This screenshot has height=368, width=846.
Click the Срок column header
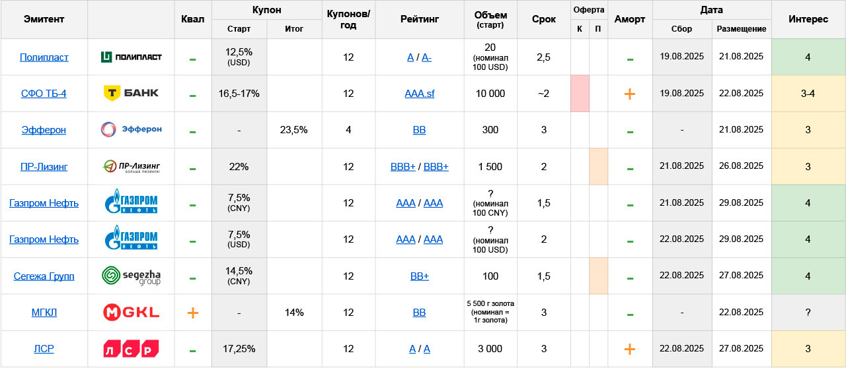click(544, 19)
